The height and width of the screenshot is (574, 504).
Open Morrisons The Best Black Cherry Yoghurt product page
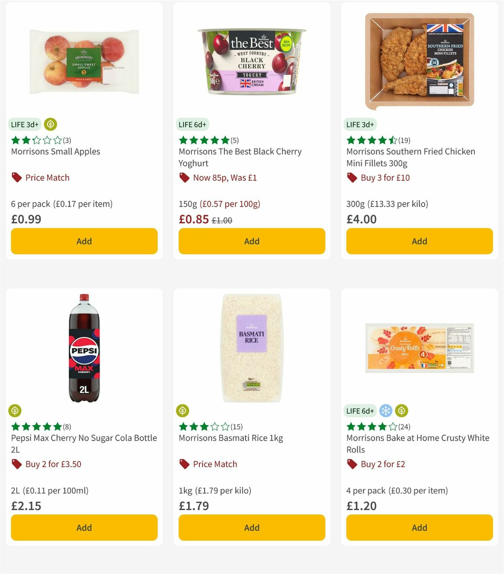click(240, 157)
